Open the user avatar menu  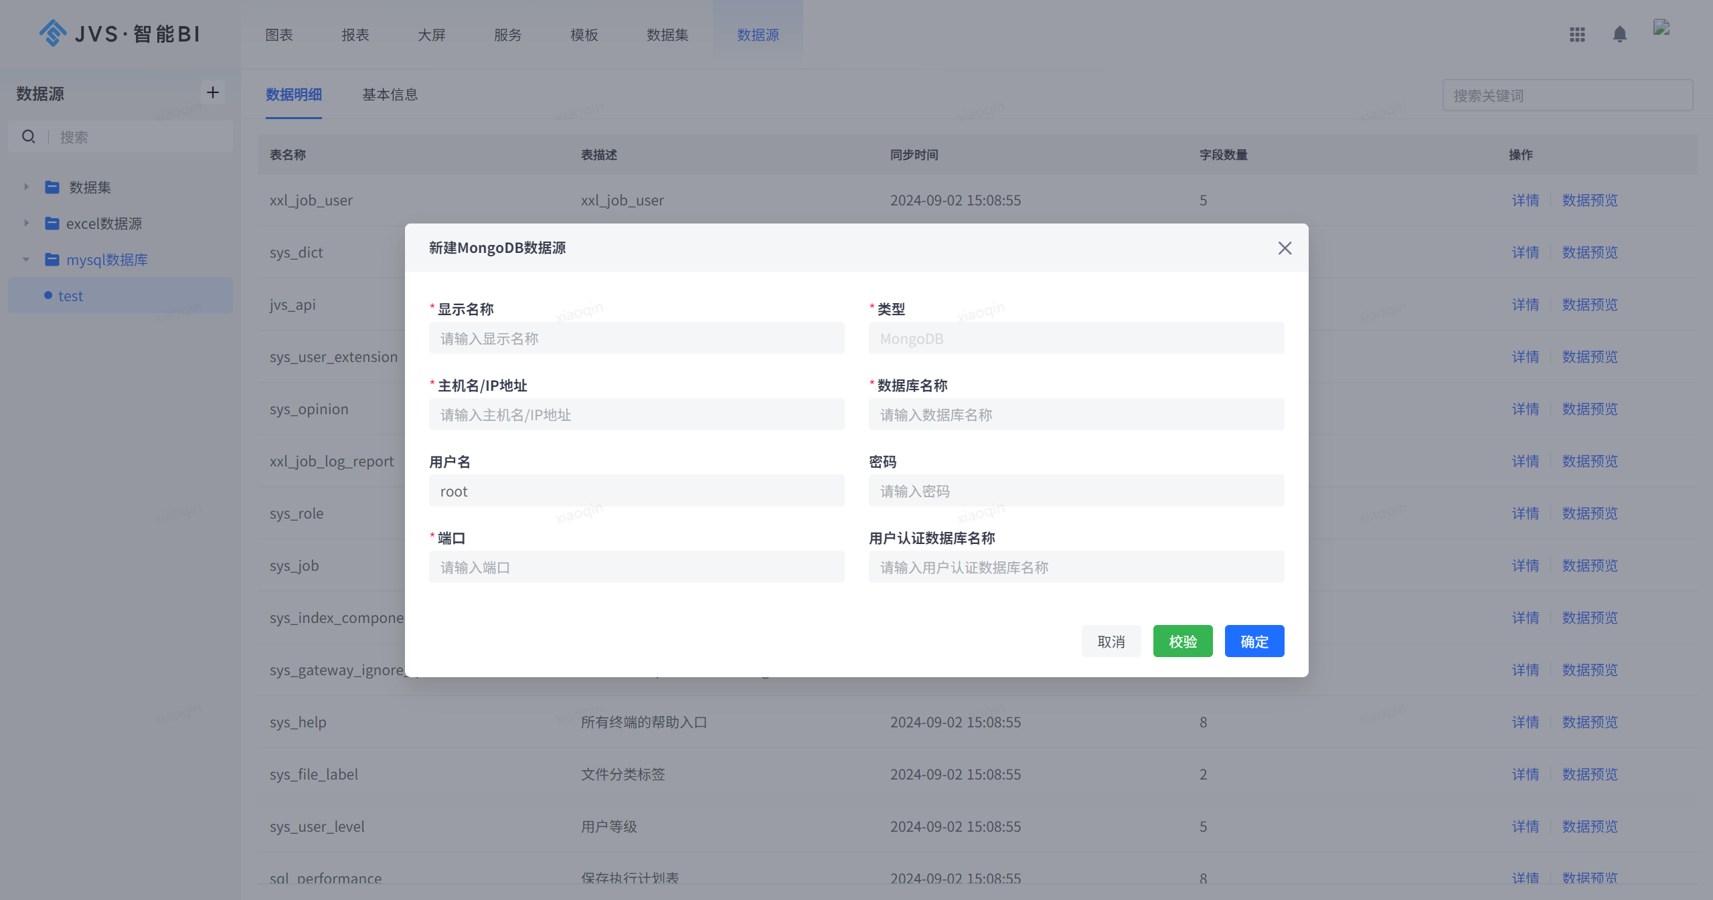[x=1661, y=27]
